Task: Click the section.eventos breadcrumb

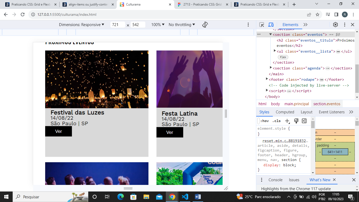Action: 327,104
